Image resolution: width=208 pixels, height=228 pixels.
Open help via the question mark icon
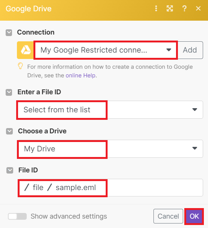[x=184, y=8]
